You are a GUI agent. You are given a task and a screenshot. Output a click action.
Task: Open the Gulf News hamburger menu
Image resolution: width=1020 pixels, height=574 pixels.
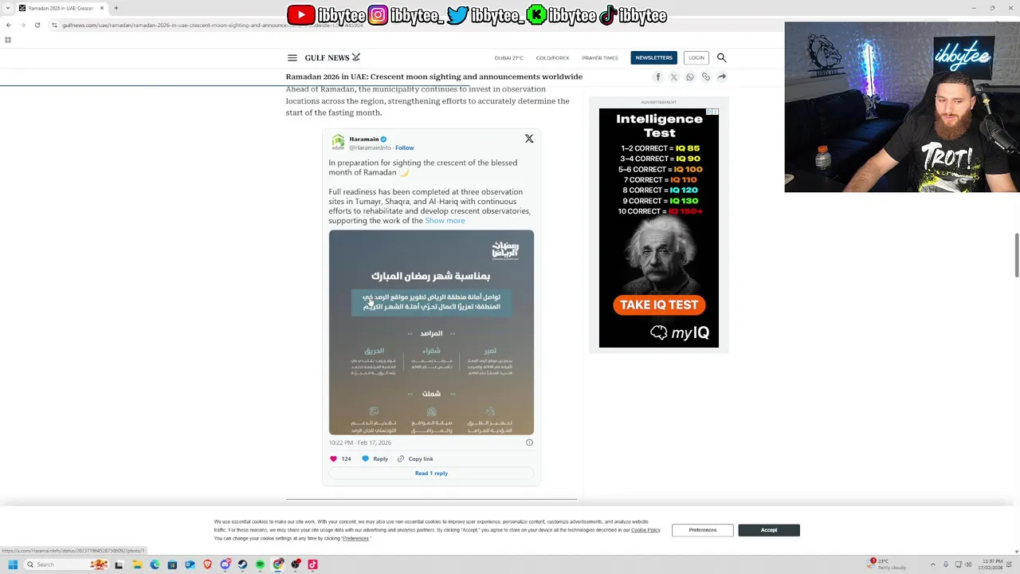[292, 57]
